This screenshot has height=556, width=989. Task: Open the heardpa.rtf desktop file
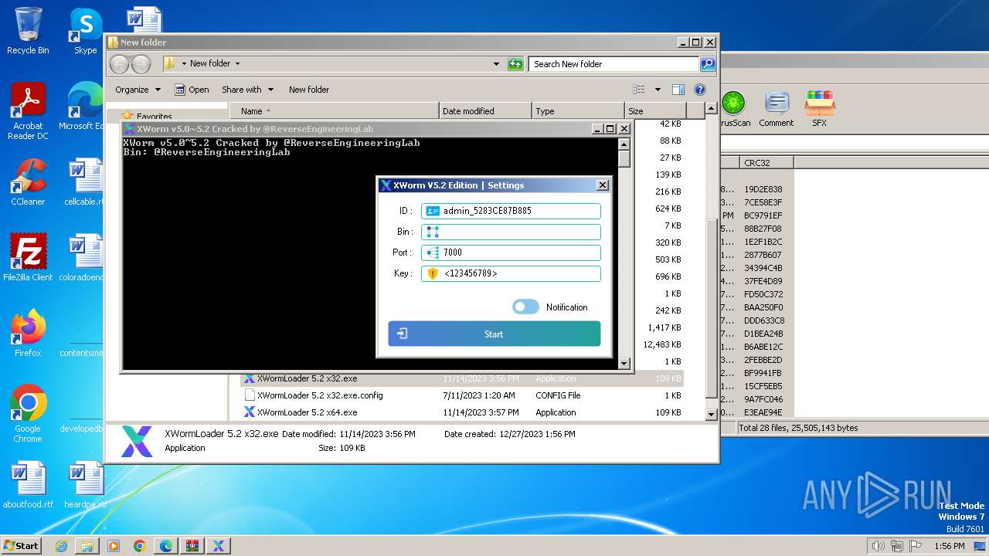pyautogui.click(x=85, y=485)
